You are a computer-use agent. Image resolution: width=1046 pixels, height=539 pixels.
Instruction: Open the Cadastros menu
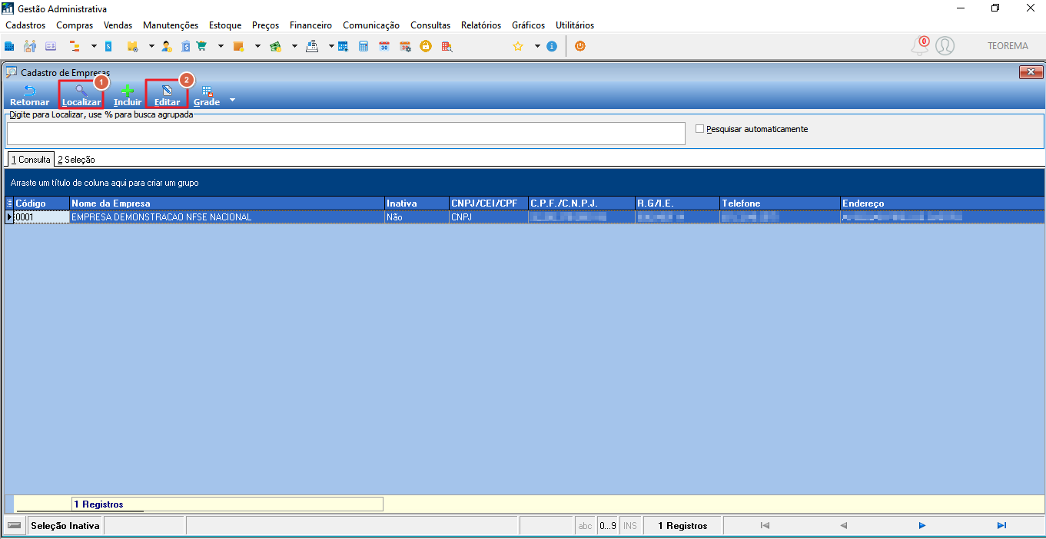point(25,25)
